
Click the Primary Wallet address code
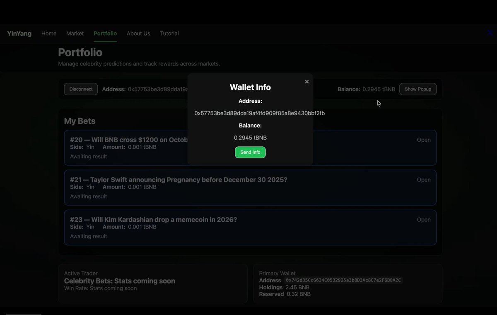(x=343, y=280)
